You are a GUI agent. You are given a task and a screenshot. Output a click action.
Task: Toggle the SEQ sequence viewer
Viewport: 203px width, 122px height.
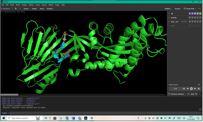192,94
